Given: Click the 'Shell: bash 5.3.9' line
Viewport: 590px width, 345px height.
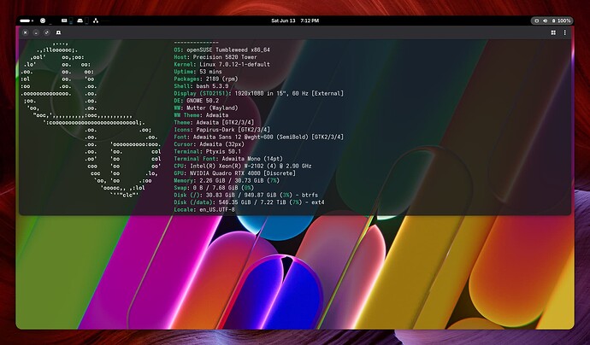Looking at the screenshot, I should (x=201, y=86).
